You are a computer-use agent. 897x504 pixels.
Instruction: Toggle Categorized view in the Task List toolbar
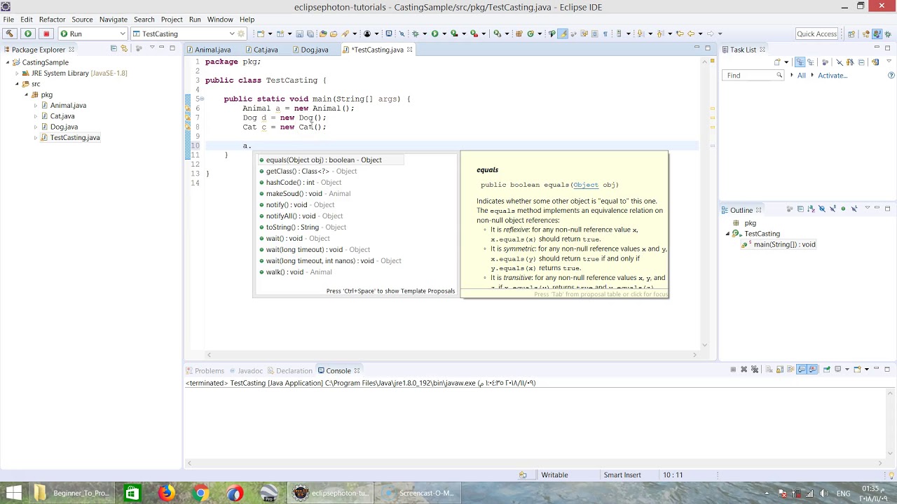click(800, 62)
